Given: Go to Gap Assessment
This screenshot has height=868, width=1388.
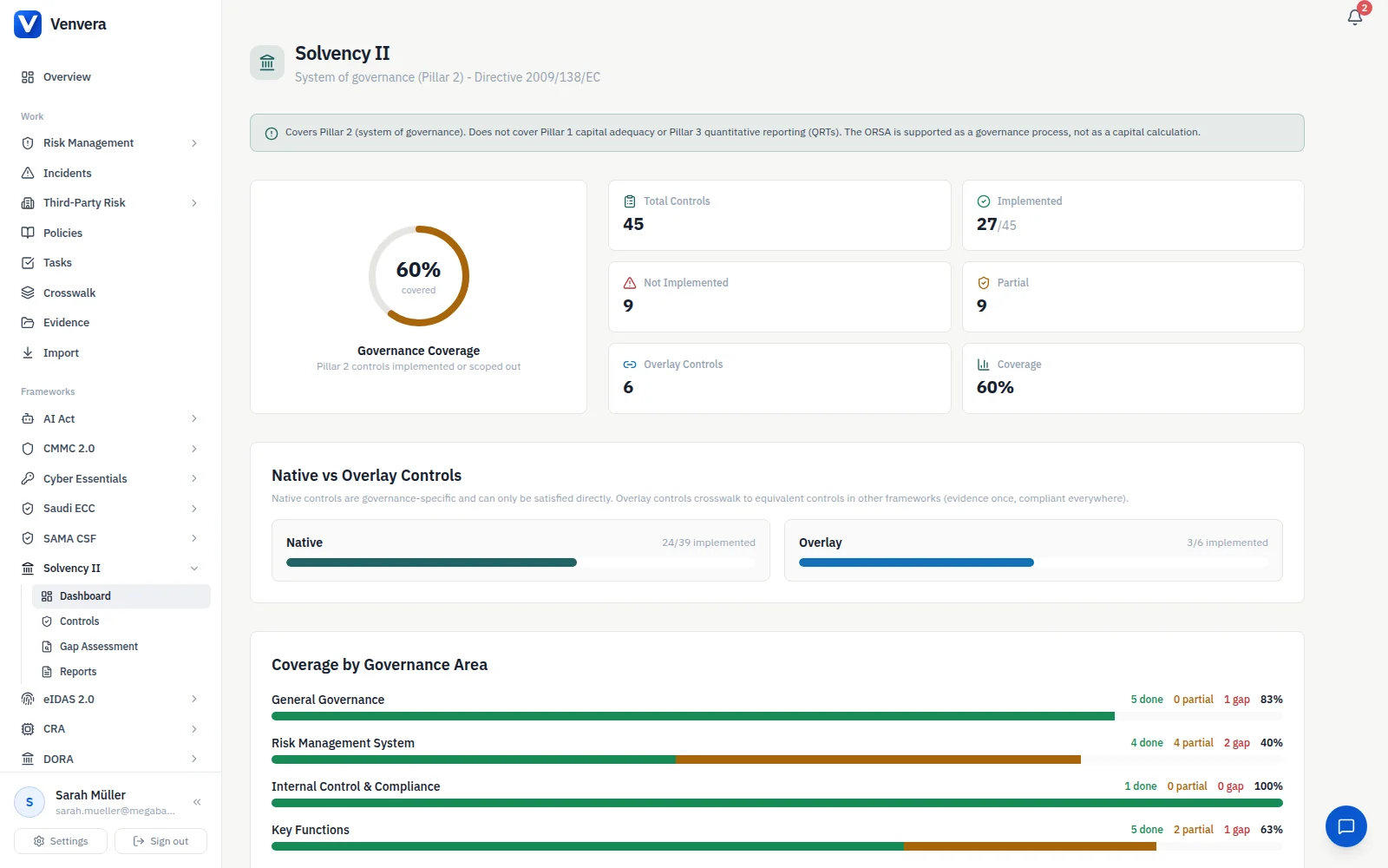Looking at the screenshot, I should pyautogui.click(x=121, y=647).
